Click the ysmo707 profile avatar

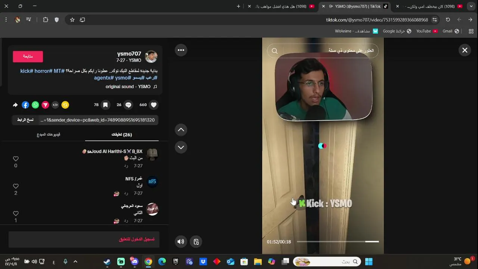pyautogui.click(x=151, y=57)
